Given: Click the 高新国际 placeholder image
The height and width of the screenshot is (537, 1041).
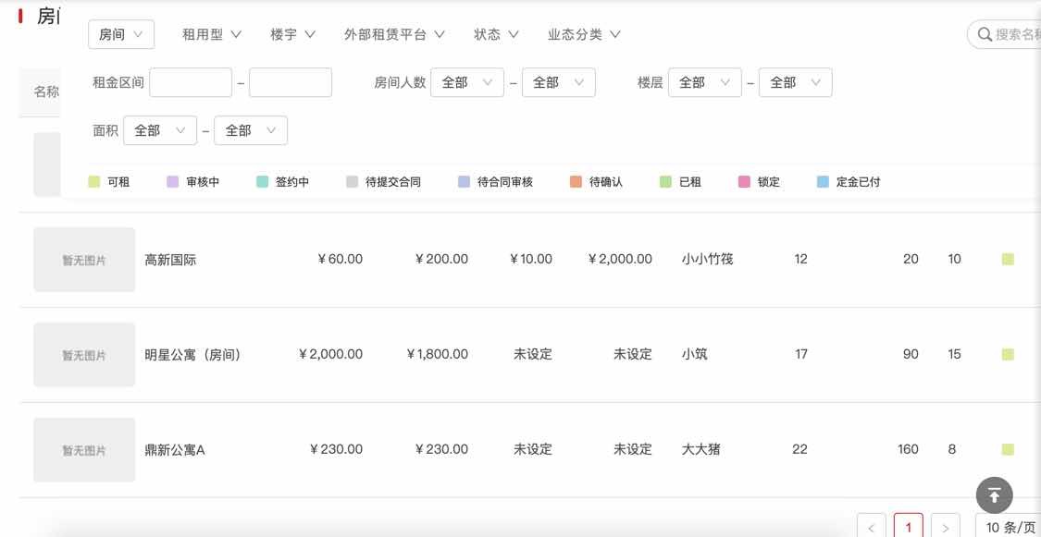Looking at the screenshot, I should point(84,260).
